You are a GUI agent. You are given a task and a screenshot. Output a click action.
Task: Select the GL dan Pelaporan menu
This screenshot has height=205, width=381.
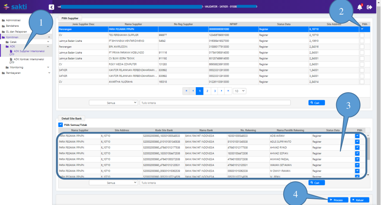(16, 32)
